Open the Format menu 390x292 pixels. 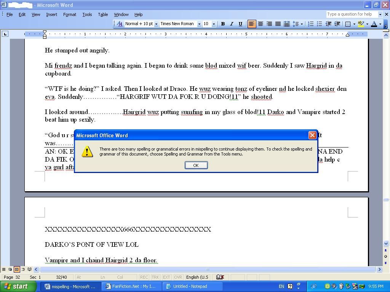(x=69, y=14)
